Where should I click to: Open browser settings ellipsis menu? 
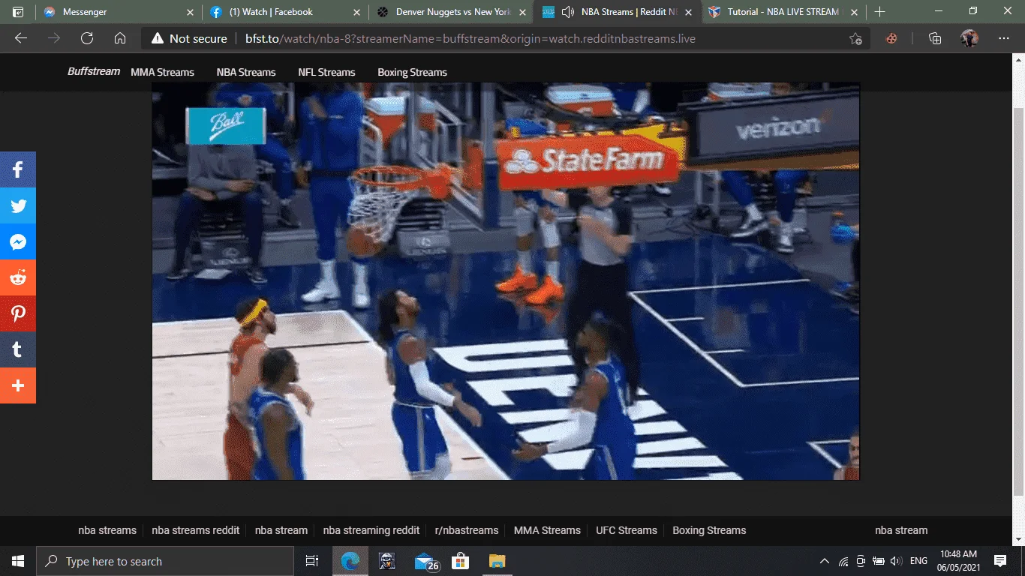click(1004, 38)
